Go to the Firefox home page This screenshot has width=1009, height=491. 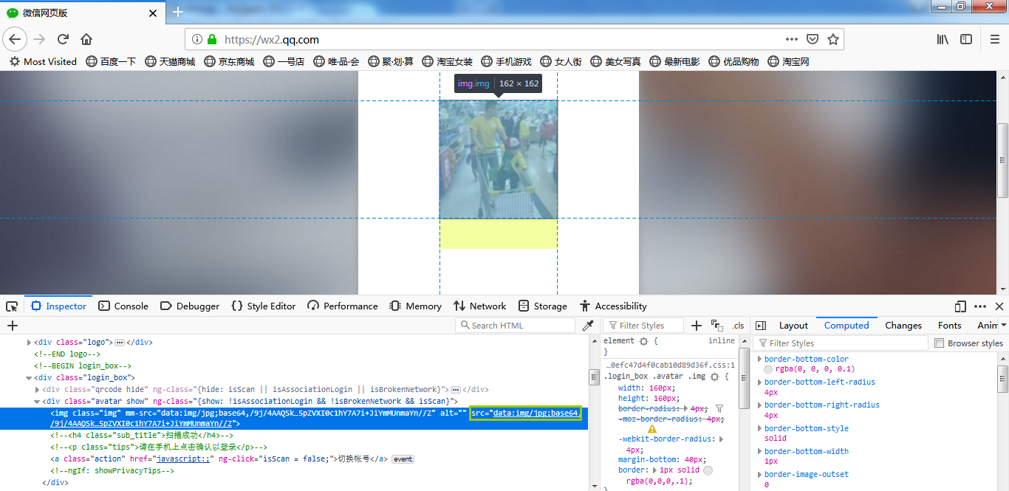click(86, 39)
